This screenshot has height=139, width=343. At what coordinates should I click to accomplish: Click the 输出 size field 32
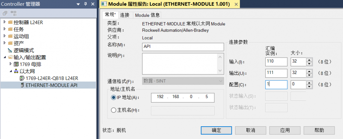pyautogui.click(x=298, y=73)
